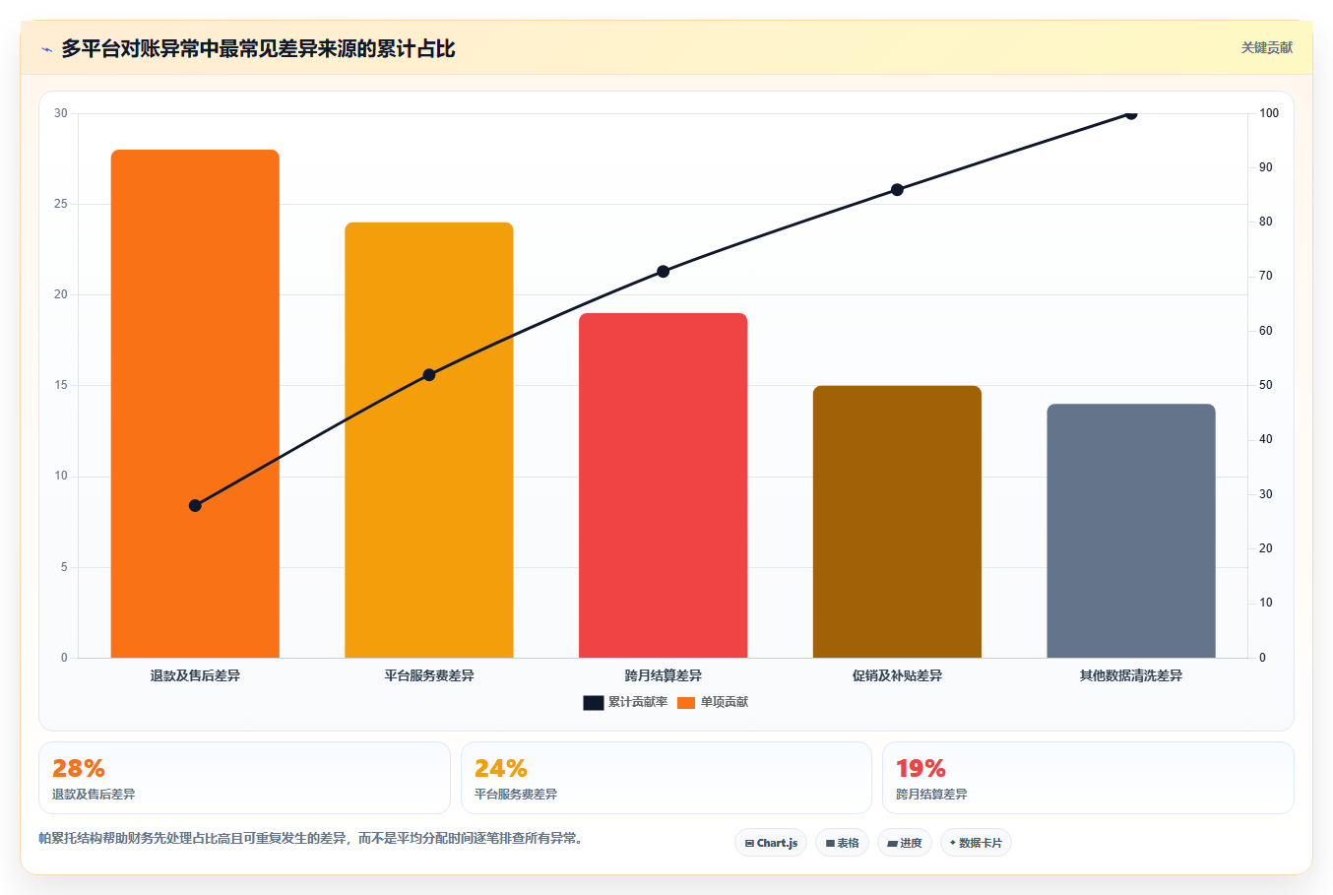Click the 数据卡片 tag chip
1333x895 pixels.
tap(976, 843)
